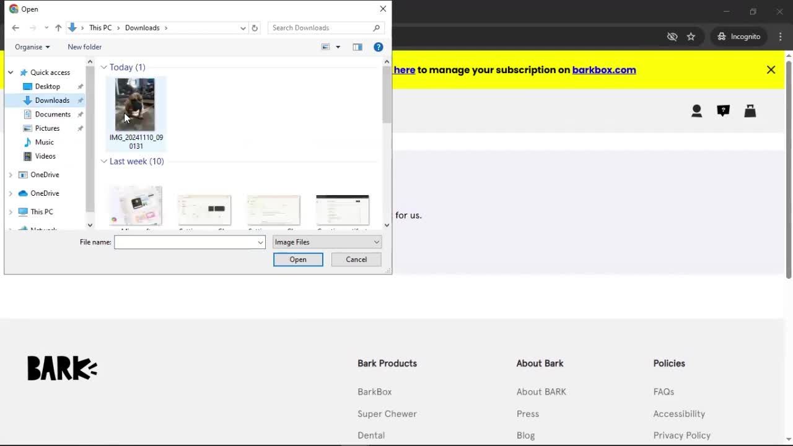Click This PC in address breadcrumb
The width and height of the screenshot is (793, 446).
[x=100, y=28]
